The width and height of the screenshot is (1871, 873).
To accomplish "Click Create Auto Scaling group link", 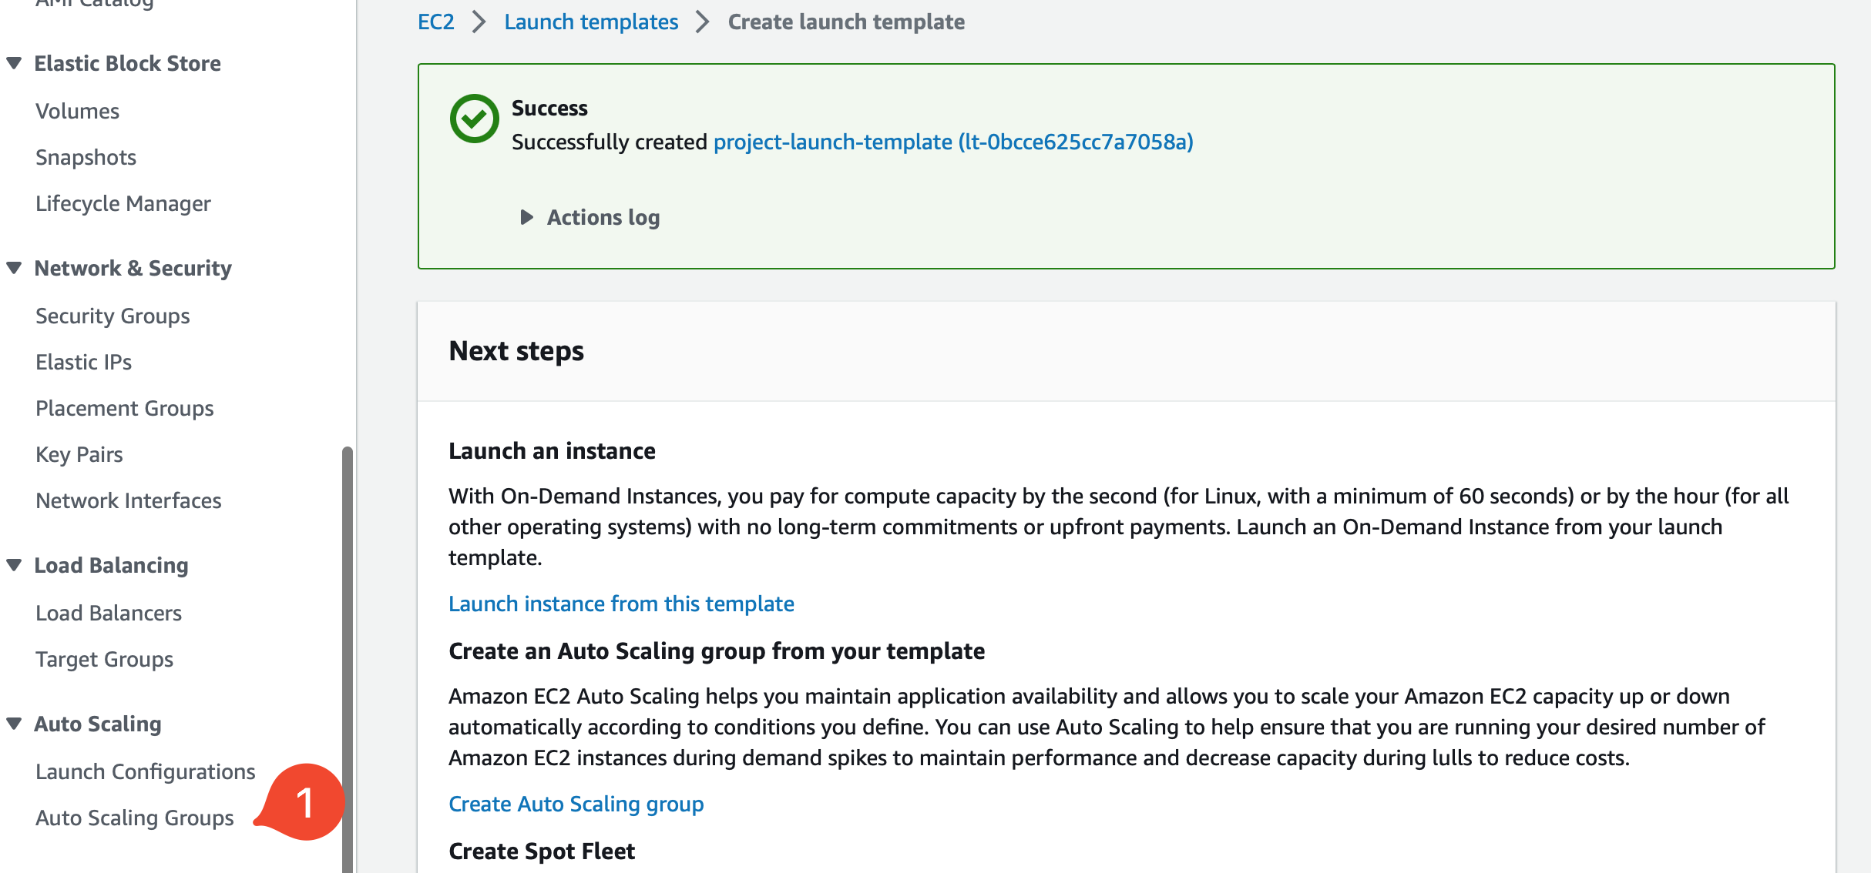I will click(576, 803).
